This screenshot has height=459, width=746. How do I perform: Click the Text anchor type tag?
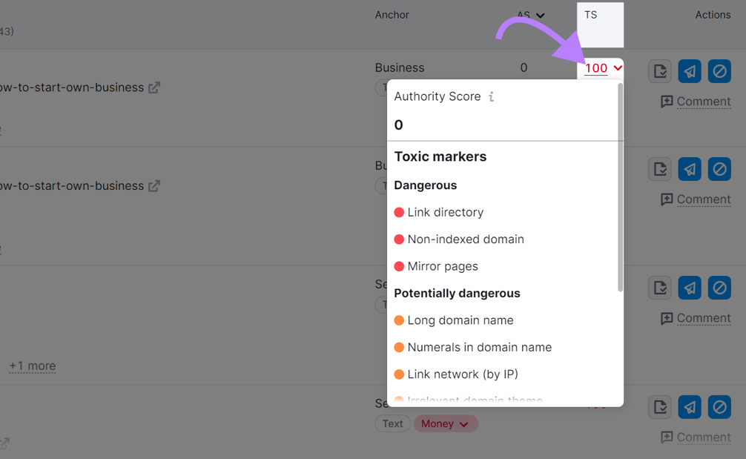click(x=392, y=423)
